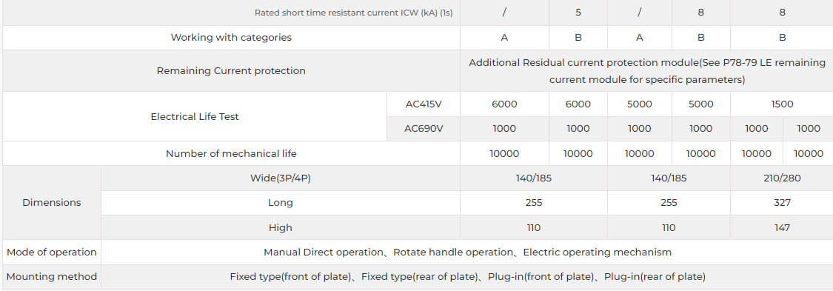Click the 'Mounting method' row header
The height and width of the screenshot is (291, 833).
click(x=52, y=277)
